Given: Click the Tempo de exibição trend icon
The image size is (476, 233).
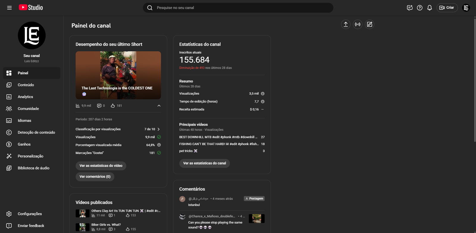Looking at the screenshot, I should click(263, 102).
